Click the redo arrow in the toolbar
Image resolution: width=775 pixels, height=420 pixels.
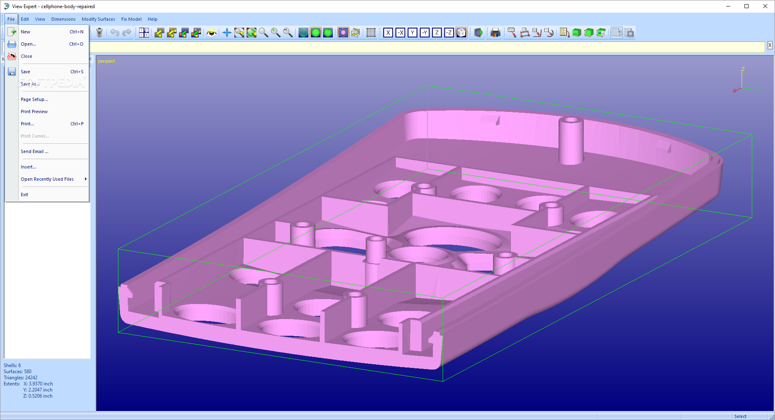127,33
